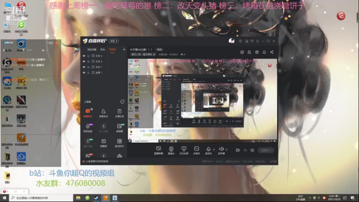Open the streamer avatar profile
359x202 pixels.
(232, 41)
